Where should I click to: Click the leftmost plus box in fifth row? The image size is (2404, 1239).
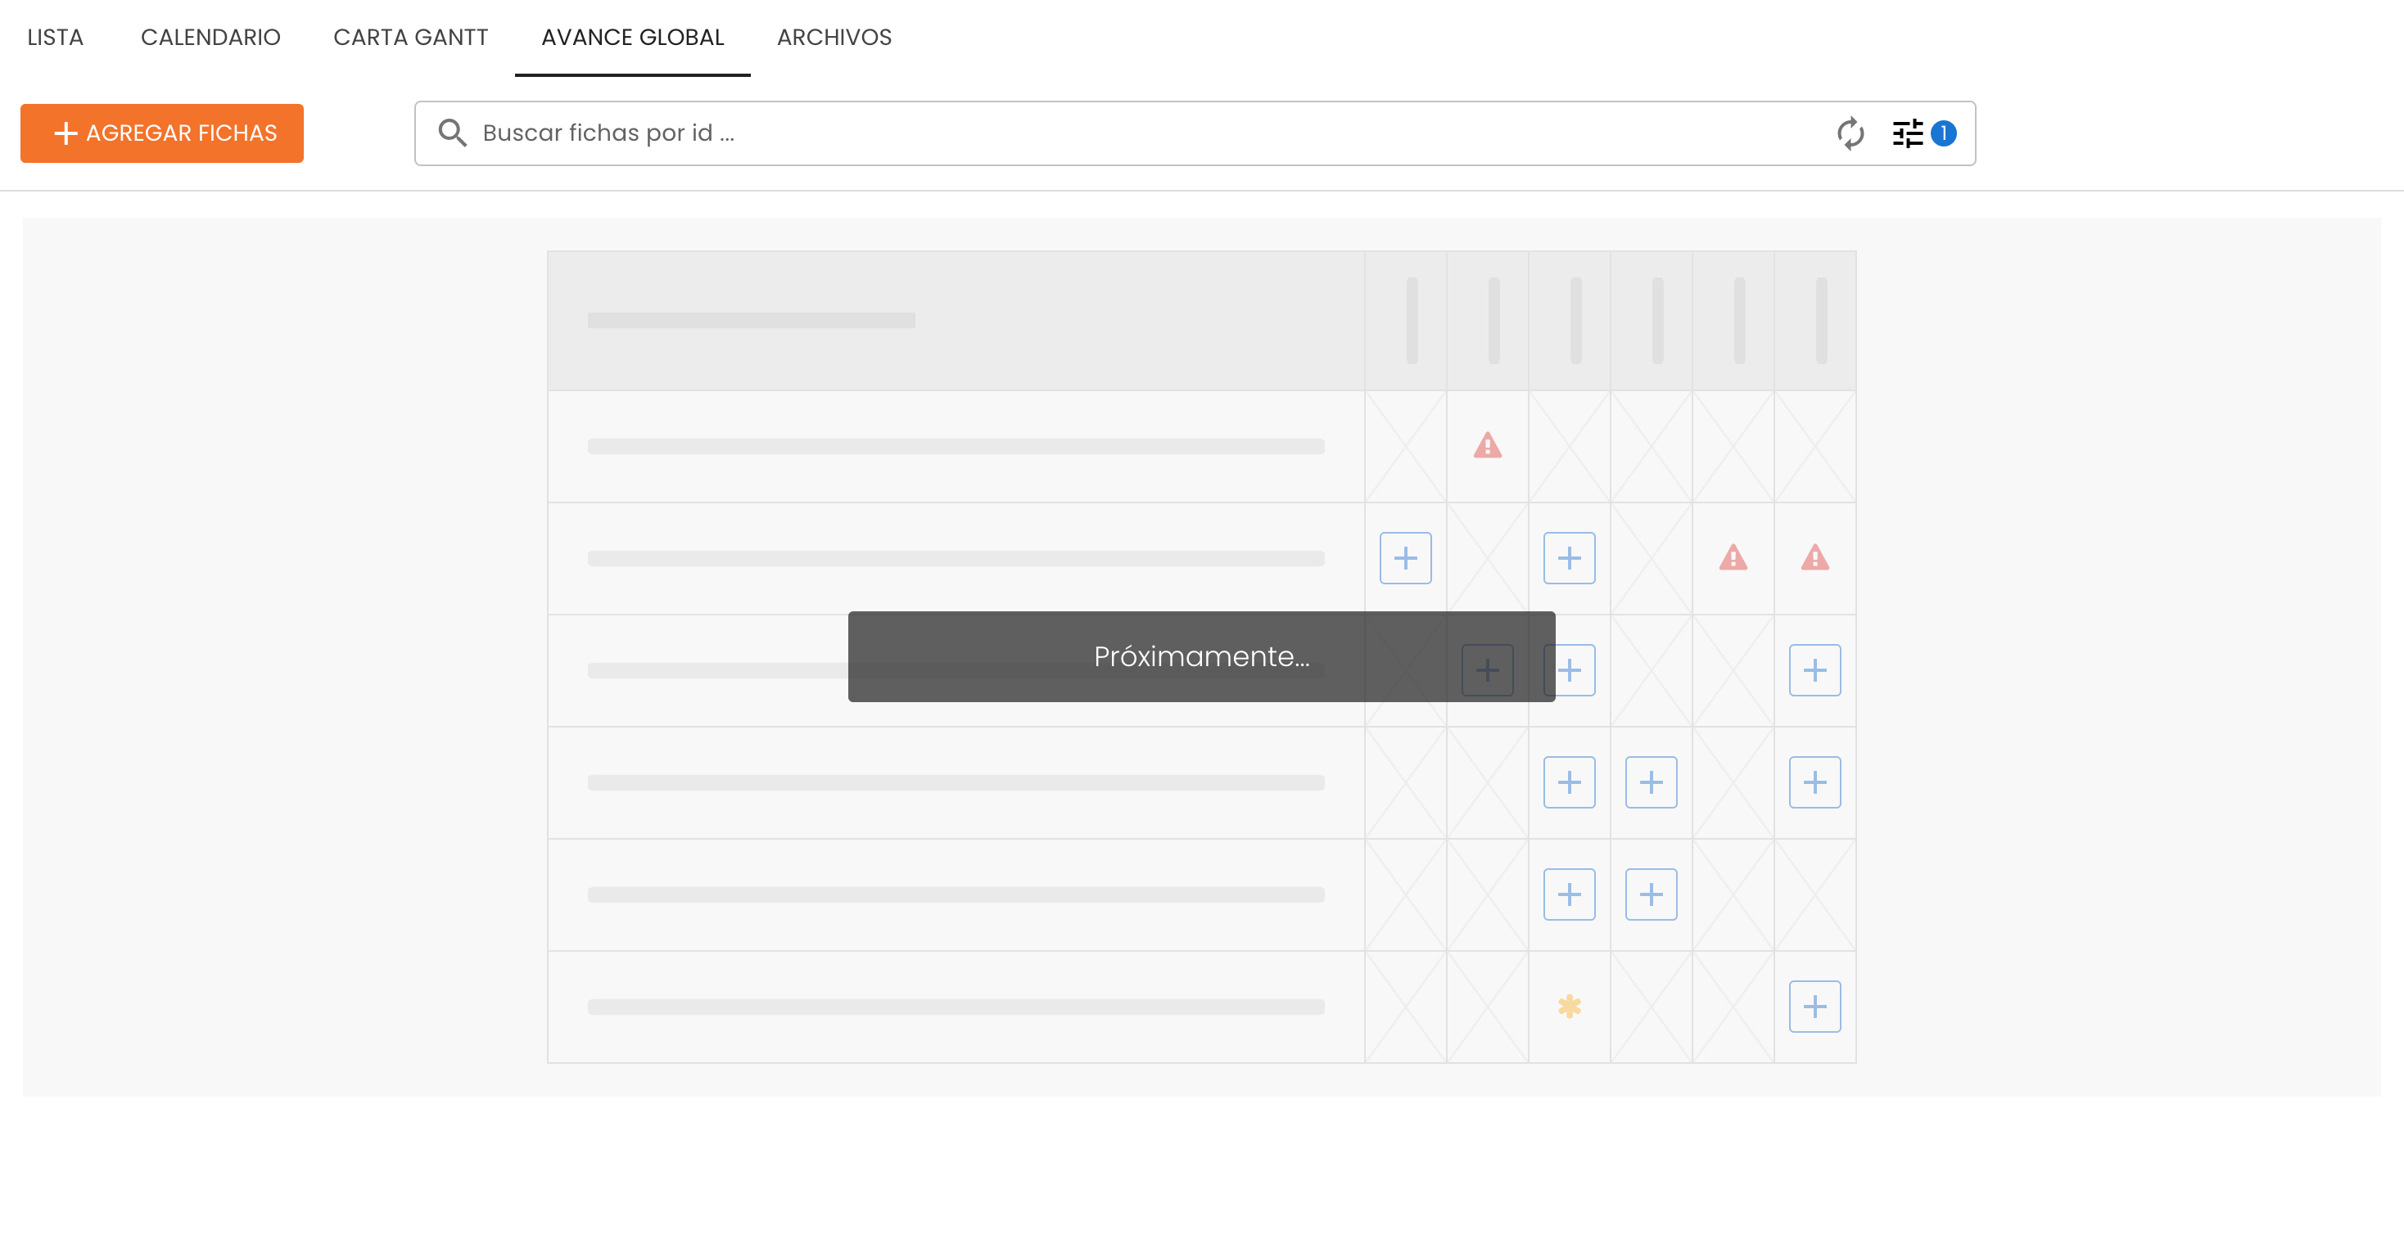click(1569, 894)
